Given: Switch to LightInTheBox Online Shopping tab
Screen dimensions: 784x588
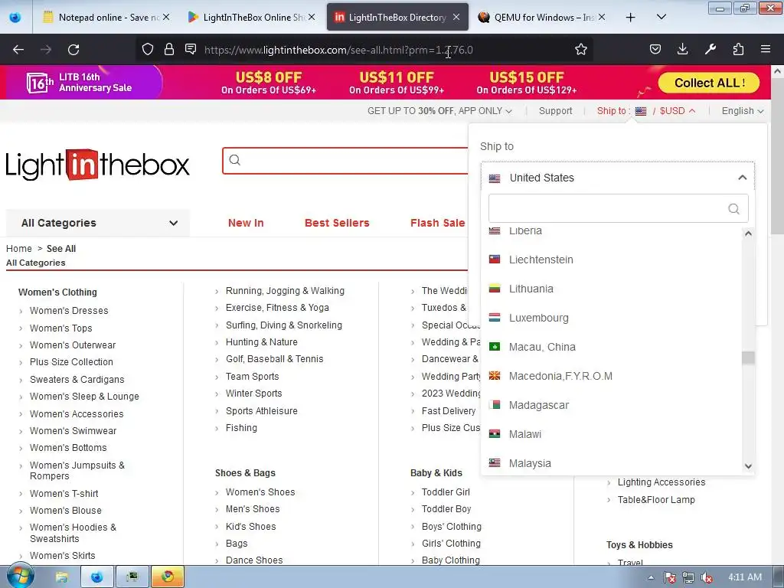Looking at the screenshot, I should 251,18.
